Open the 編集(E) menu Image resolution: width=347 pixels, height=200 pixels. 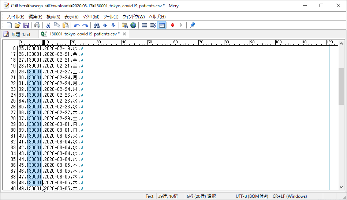(36, 16)
